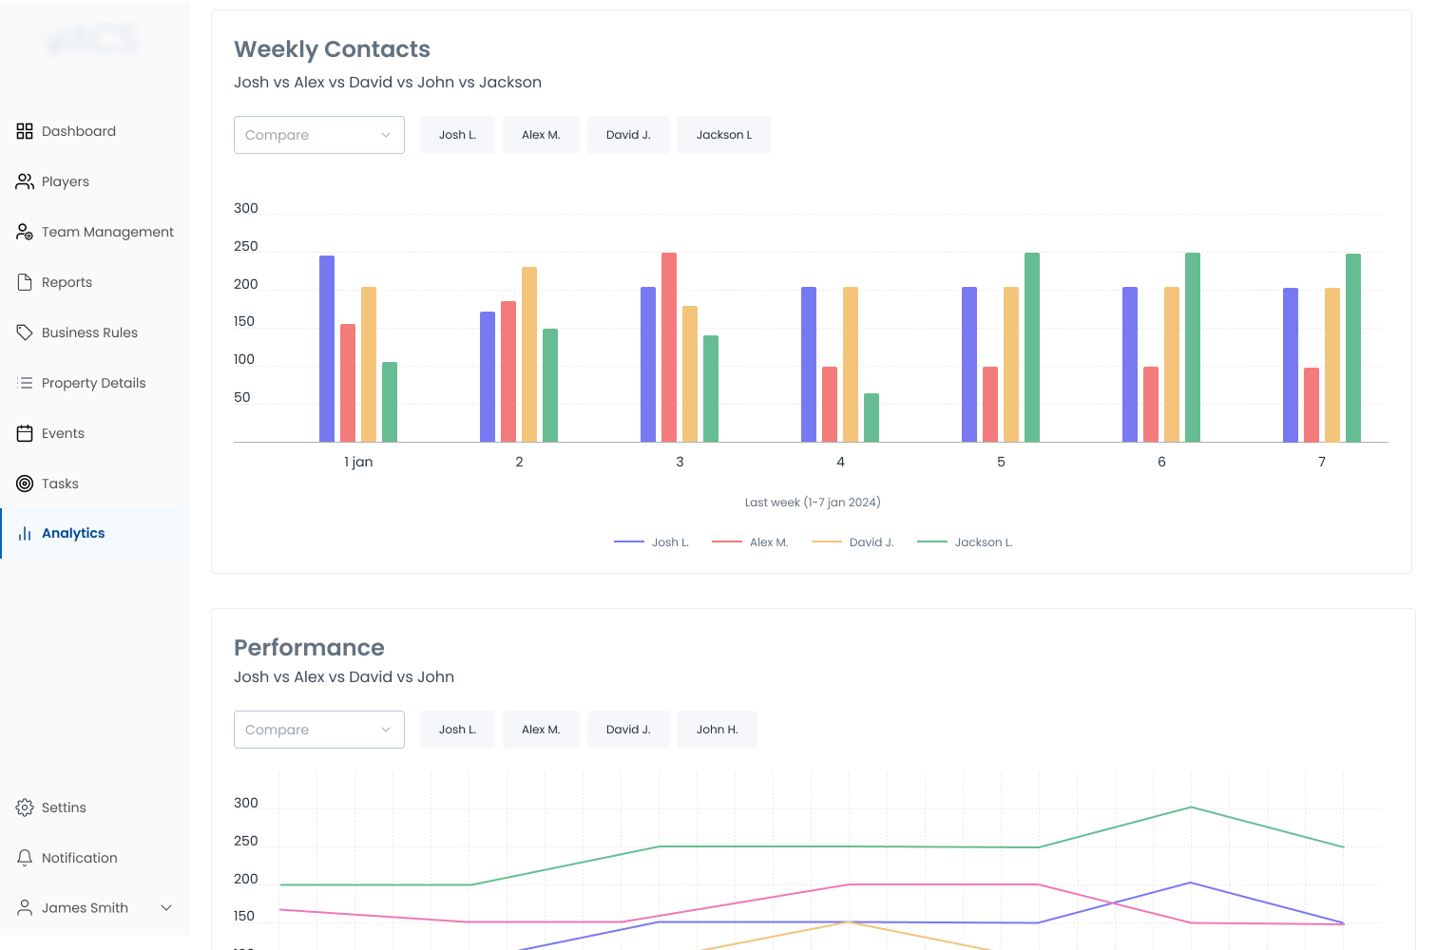Go to the Players page
This screenshot has height=950, width=1437.
(x=95, y=181)
